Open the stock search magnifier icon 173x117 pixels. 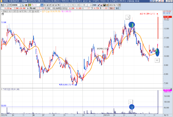tap(23, 5)
